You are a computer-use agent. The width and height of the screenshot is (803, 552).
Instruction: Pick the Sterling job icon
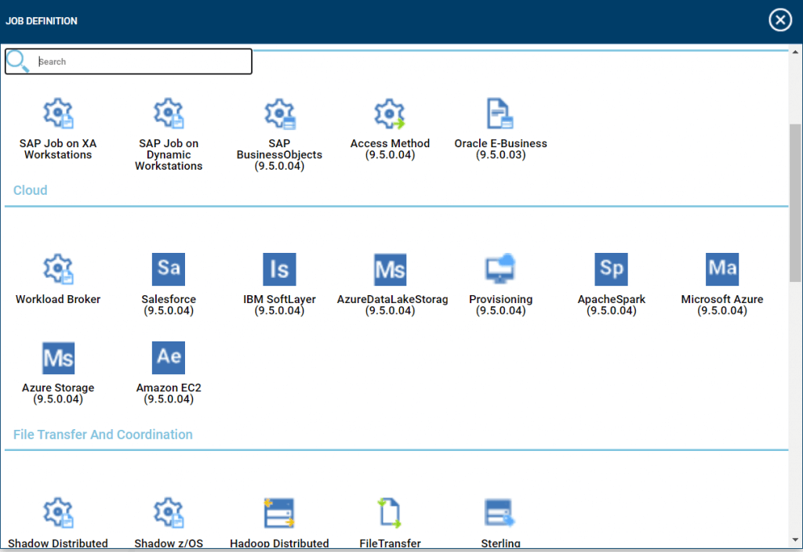point(500,513)
